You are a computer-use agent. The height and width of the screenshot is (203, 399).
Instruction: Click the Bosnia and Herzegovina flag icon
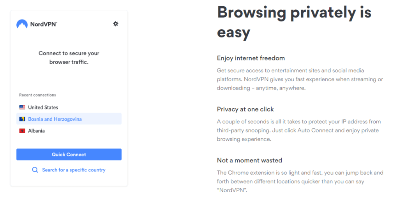click(22, 119)
